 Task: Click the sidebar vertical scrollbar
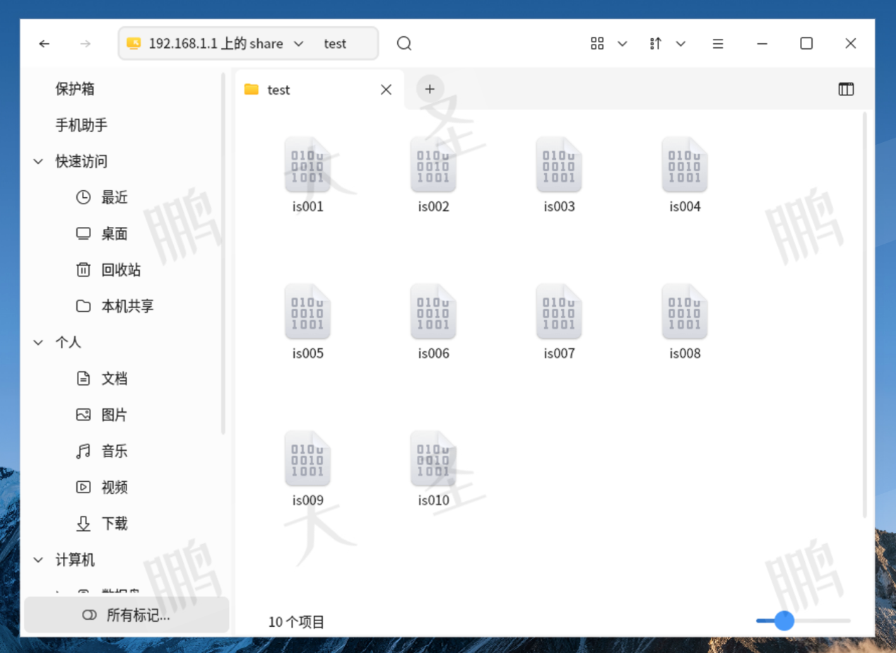tap(223, 253)
